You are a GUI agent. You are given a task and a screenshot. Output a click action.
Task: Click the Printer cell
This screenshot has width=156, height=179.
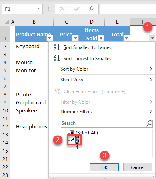click(32, 94)
